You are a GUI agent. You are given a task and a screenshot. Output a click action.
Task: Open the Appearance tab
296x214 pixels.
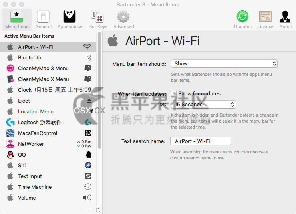tap(70, 20)
